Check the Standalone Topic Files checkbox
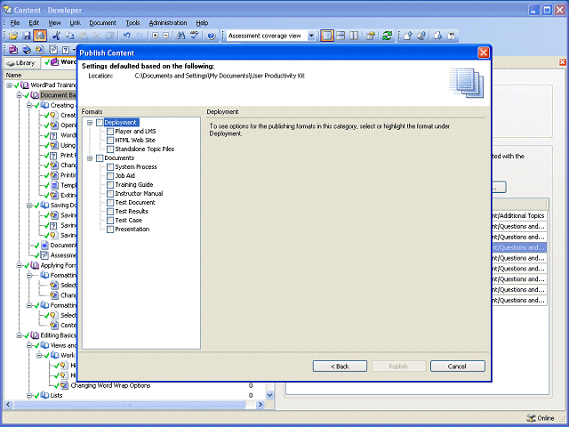569x427 pixels. [x=110, y=149]
